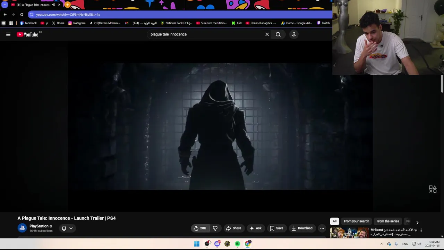Mute the tab using speaker icon

pos(53,5)
